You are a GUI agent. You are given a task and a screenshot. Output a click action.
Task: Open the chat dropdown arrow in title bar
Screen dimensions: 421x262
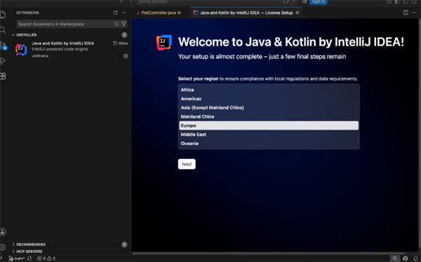(294, 1)
